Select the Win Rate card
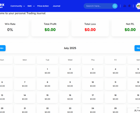The width and height of the screenshot is (140, 113). click(14, 27)
